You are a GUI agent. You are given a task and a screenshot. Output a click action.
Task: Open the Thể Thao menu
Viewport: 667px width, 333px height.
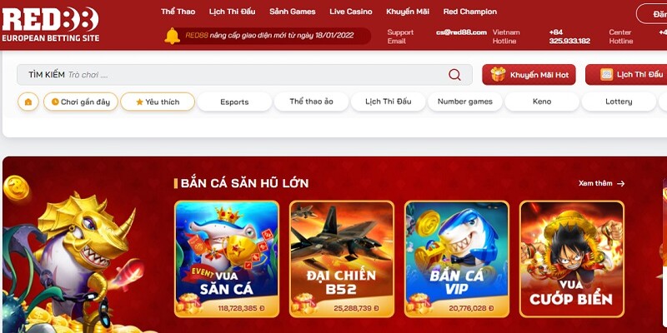point(178,12)
